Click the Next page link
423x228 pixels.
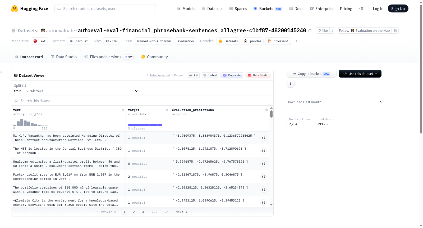(182, 212)
